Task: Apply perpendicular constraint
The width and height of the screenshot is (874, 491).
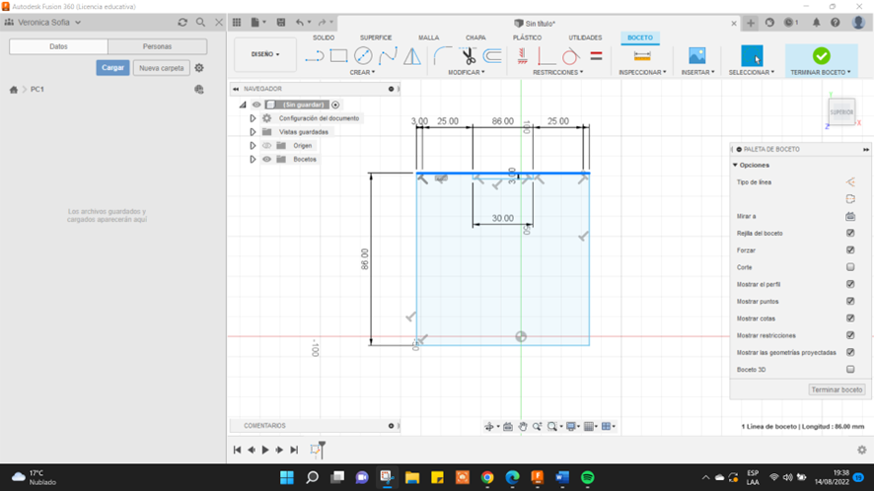Action: [546, 56]
